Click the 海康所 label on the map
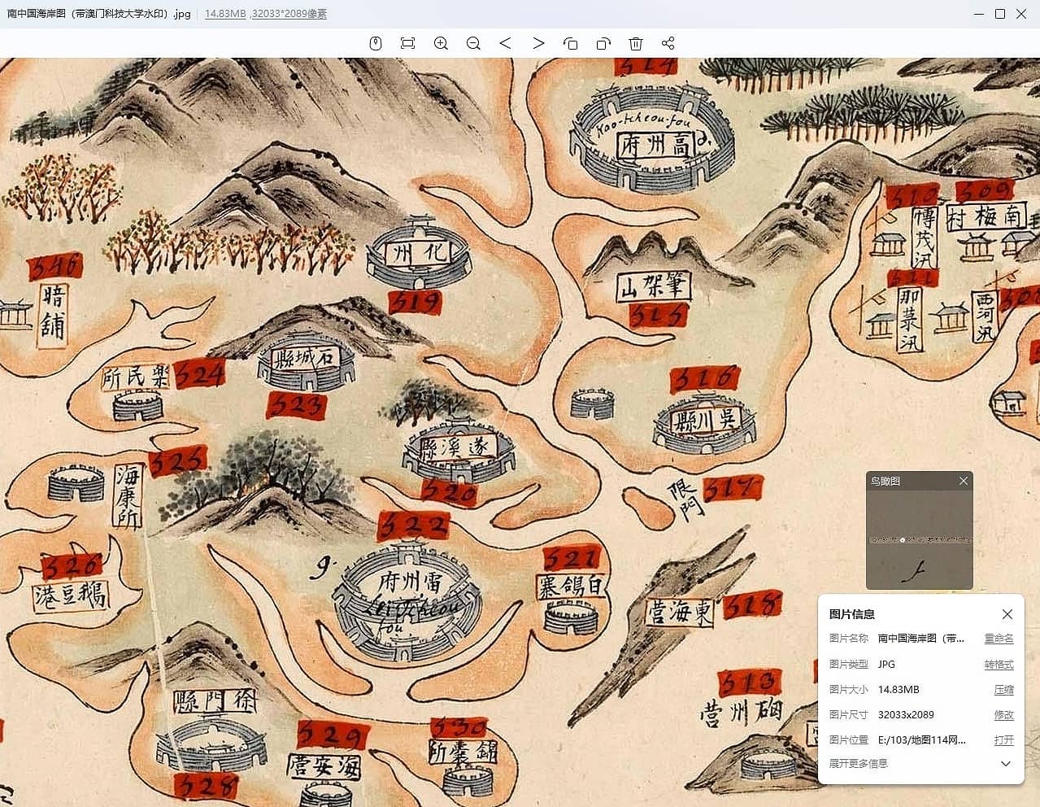 point(127,496)
